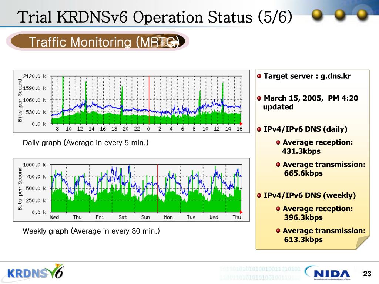Viewport: 379px width, 284px height.
Task: Click the '500.0 k' axis label on weekly graph
Action: 36,188
